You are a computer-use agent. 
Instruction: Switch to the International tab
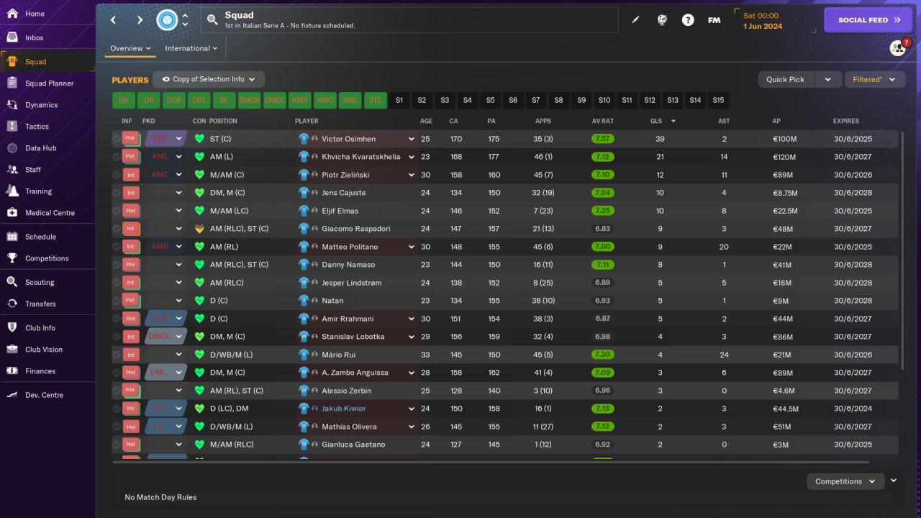[x=191, y=48]
